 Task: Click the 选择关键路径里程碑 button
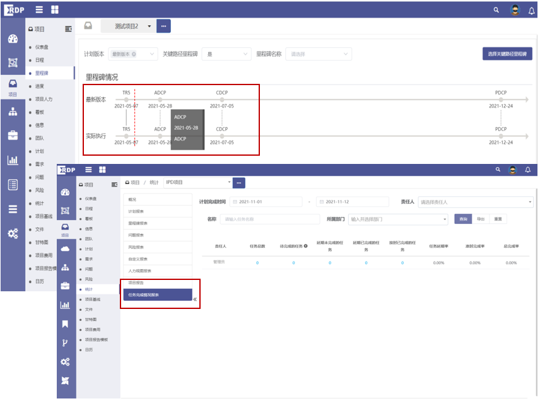(x=507, y=54)
